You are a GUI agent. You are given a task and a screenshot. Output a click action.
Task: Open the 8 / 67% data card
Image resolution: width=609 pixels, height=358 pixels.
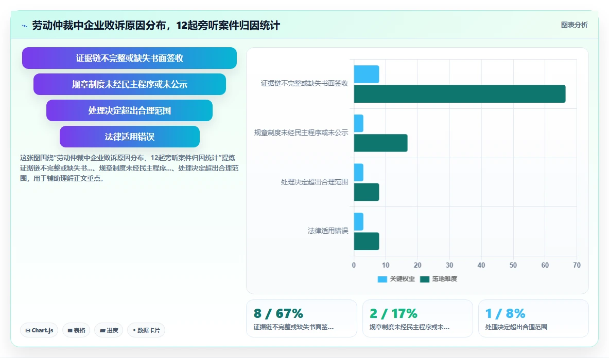click(x=301, y=318)
